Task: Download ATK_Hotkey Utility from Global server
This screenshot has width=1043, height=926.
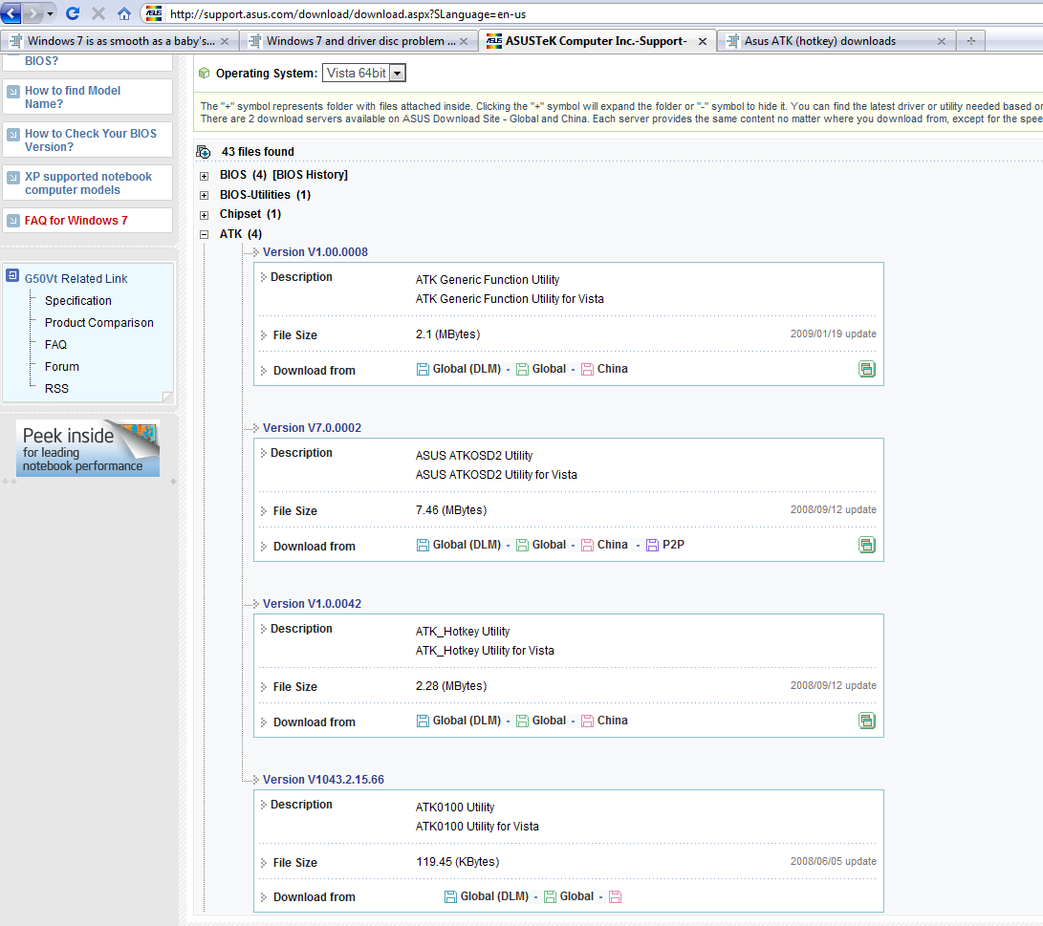Action: (x=541, y=721)
